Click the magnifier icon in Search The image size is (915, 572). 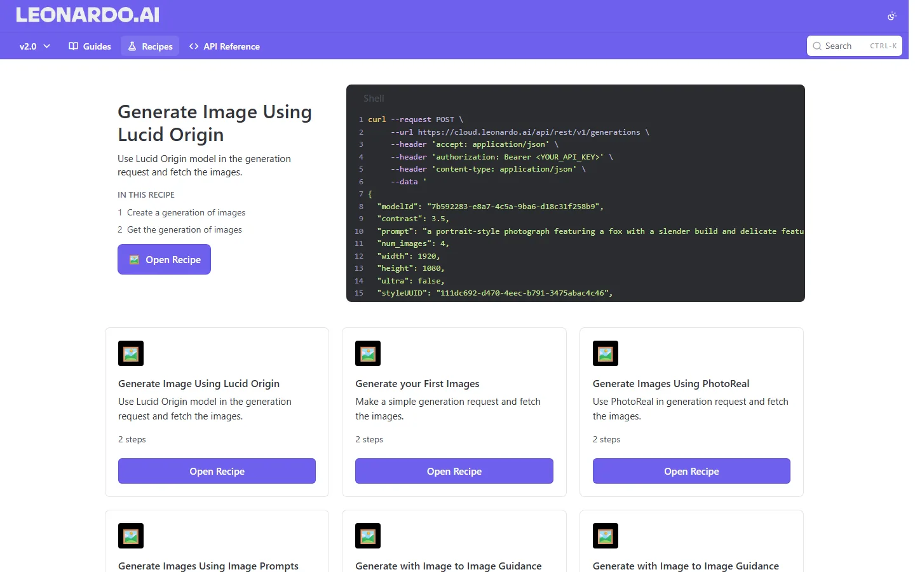point(817,46)
